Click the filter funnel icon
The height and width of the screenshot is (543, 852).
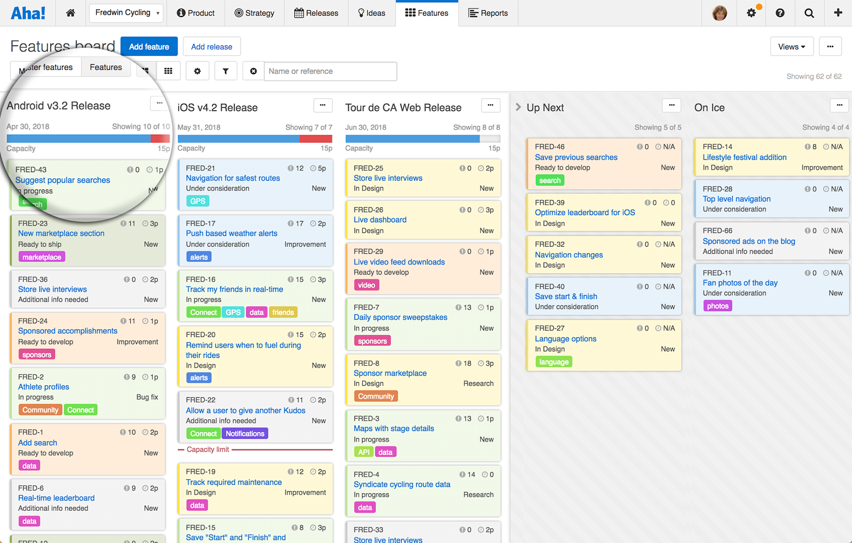[226, 71]
